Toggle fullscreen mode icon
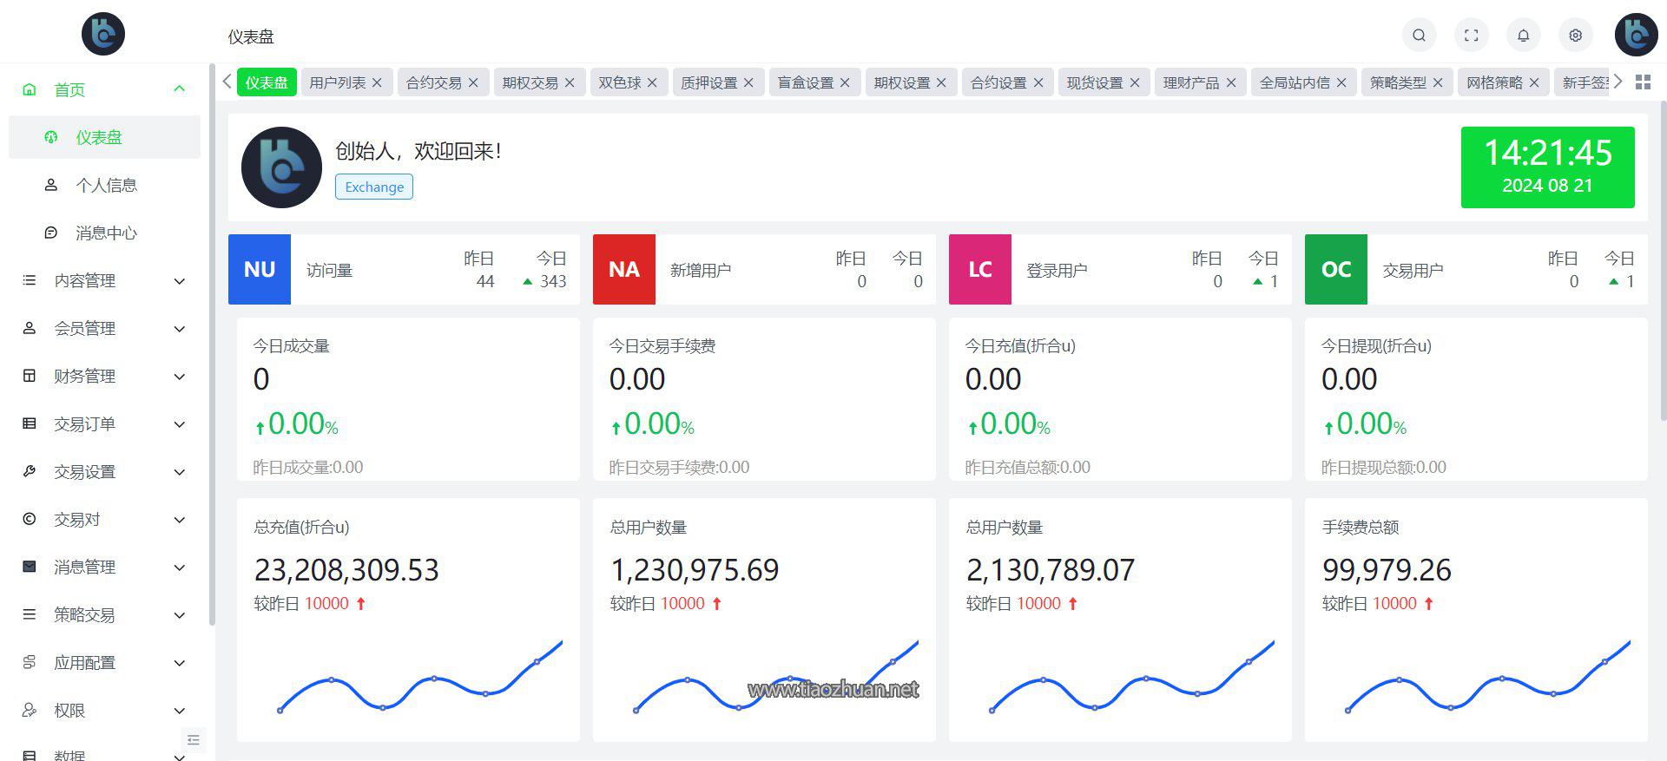 pyautogui.click(x=1471, y=36)
